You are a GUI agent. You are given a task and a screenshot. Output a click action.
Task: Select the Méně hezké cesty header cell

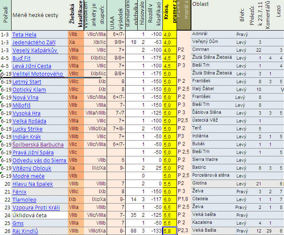coord(35,15)
